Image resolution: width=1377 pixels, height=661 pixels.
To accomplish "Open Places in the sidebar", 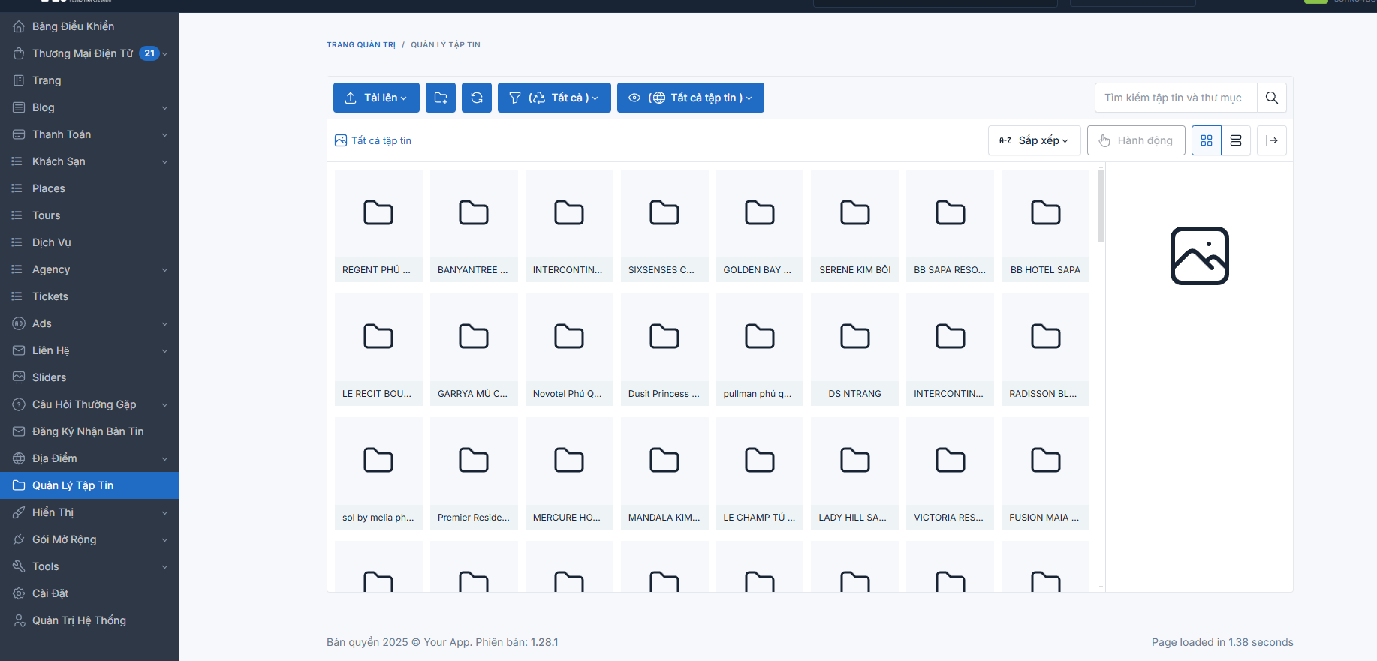I will pos(89,188).
